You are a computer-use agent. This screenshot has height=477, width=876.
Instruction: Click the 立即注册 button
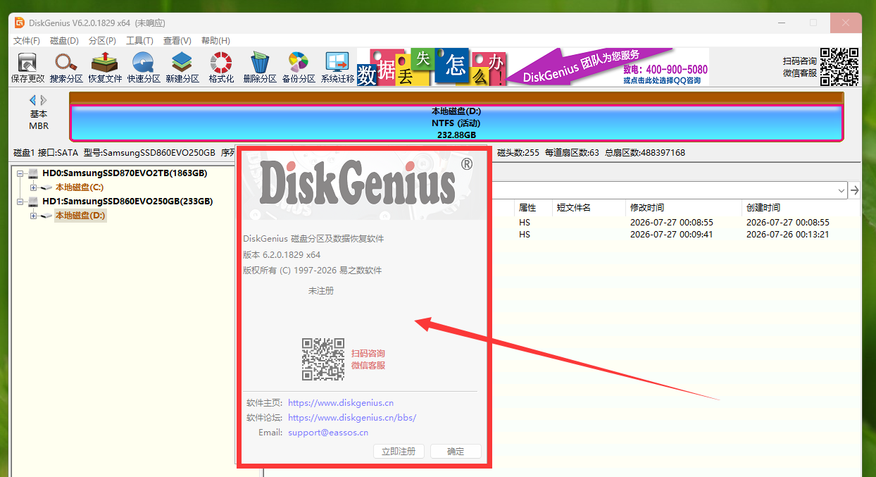(x=399, y=452)
